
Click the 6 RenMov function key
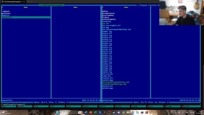coord(90,106)
